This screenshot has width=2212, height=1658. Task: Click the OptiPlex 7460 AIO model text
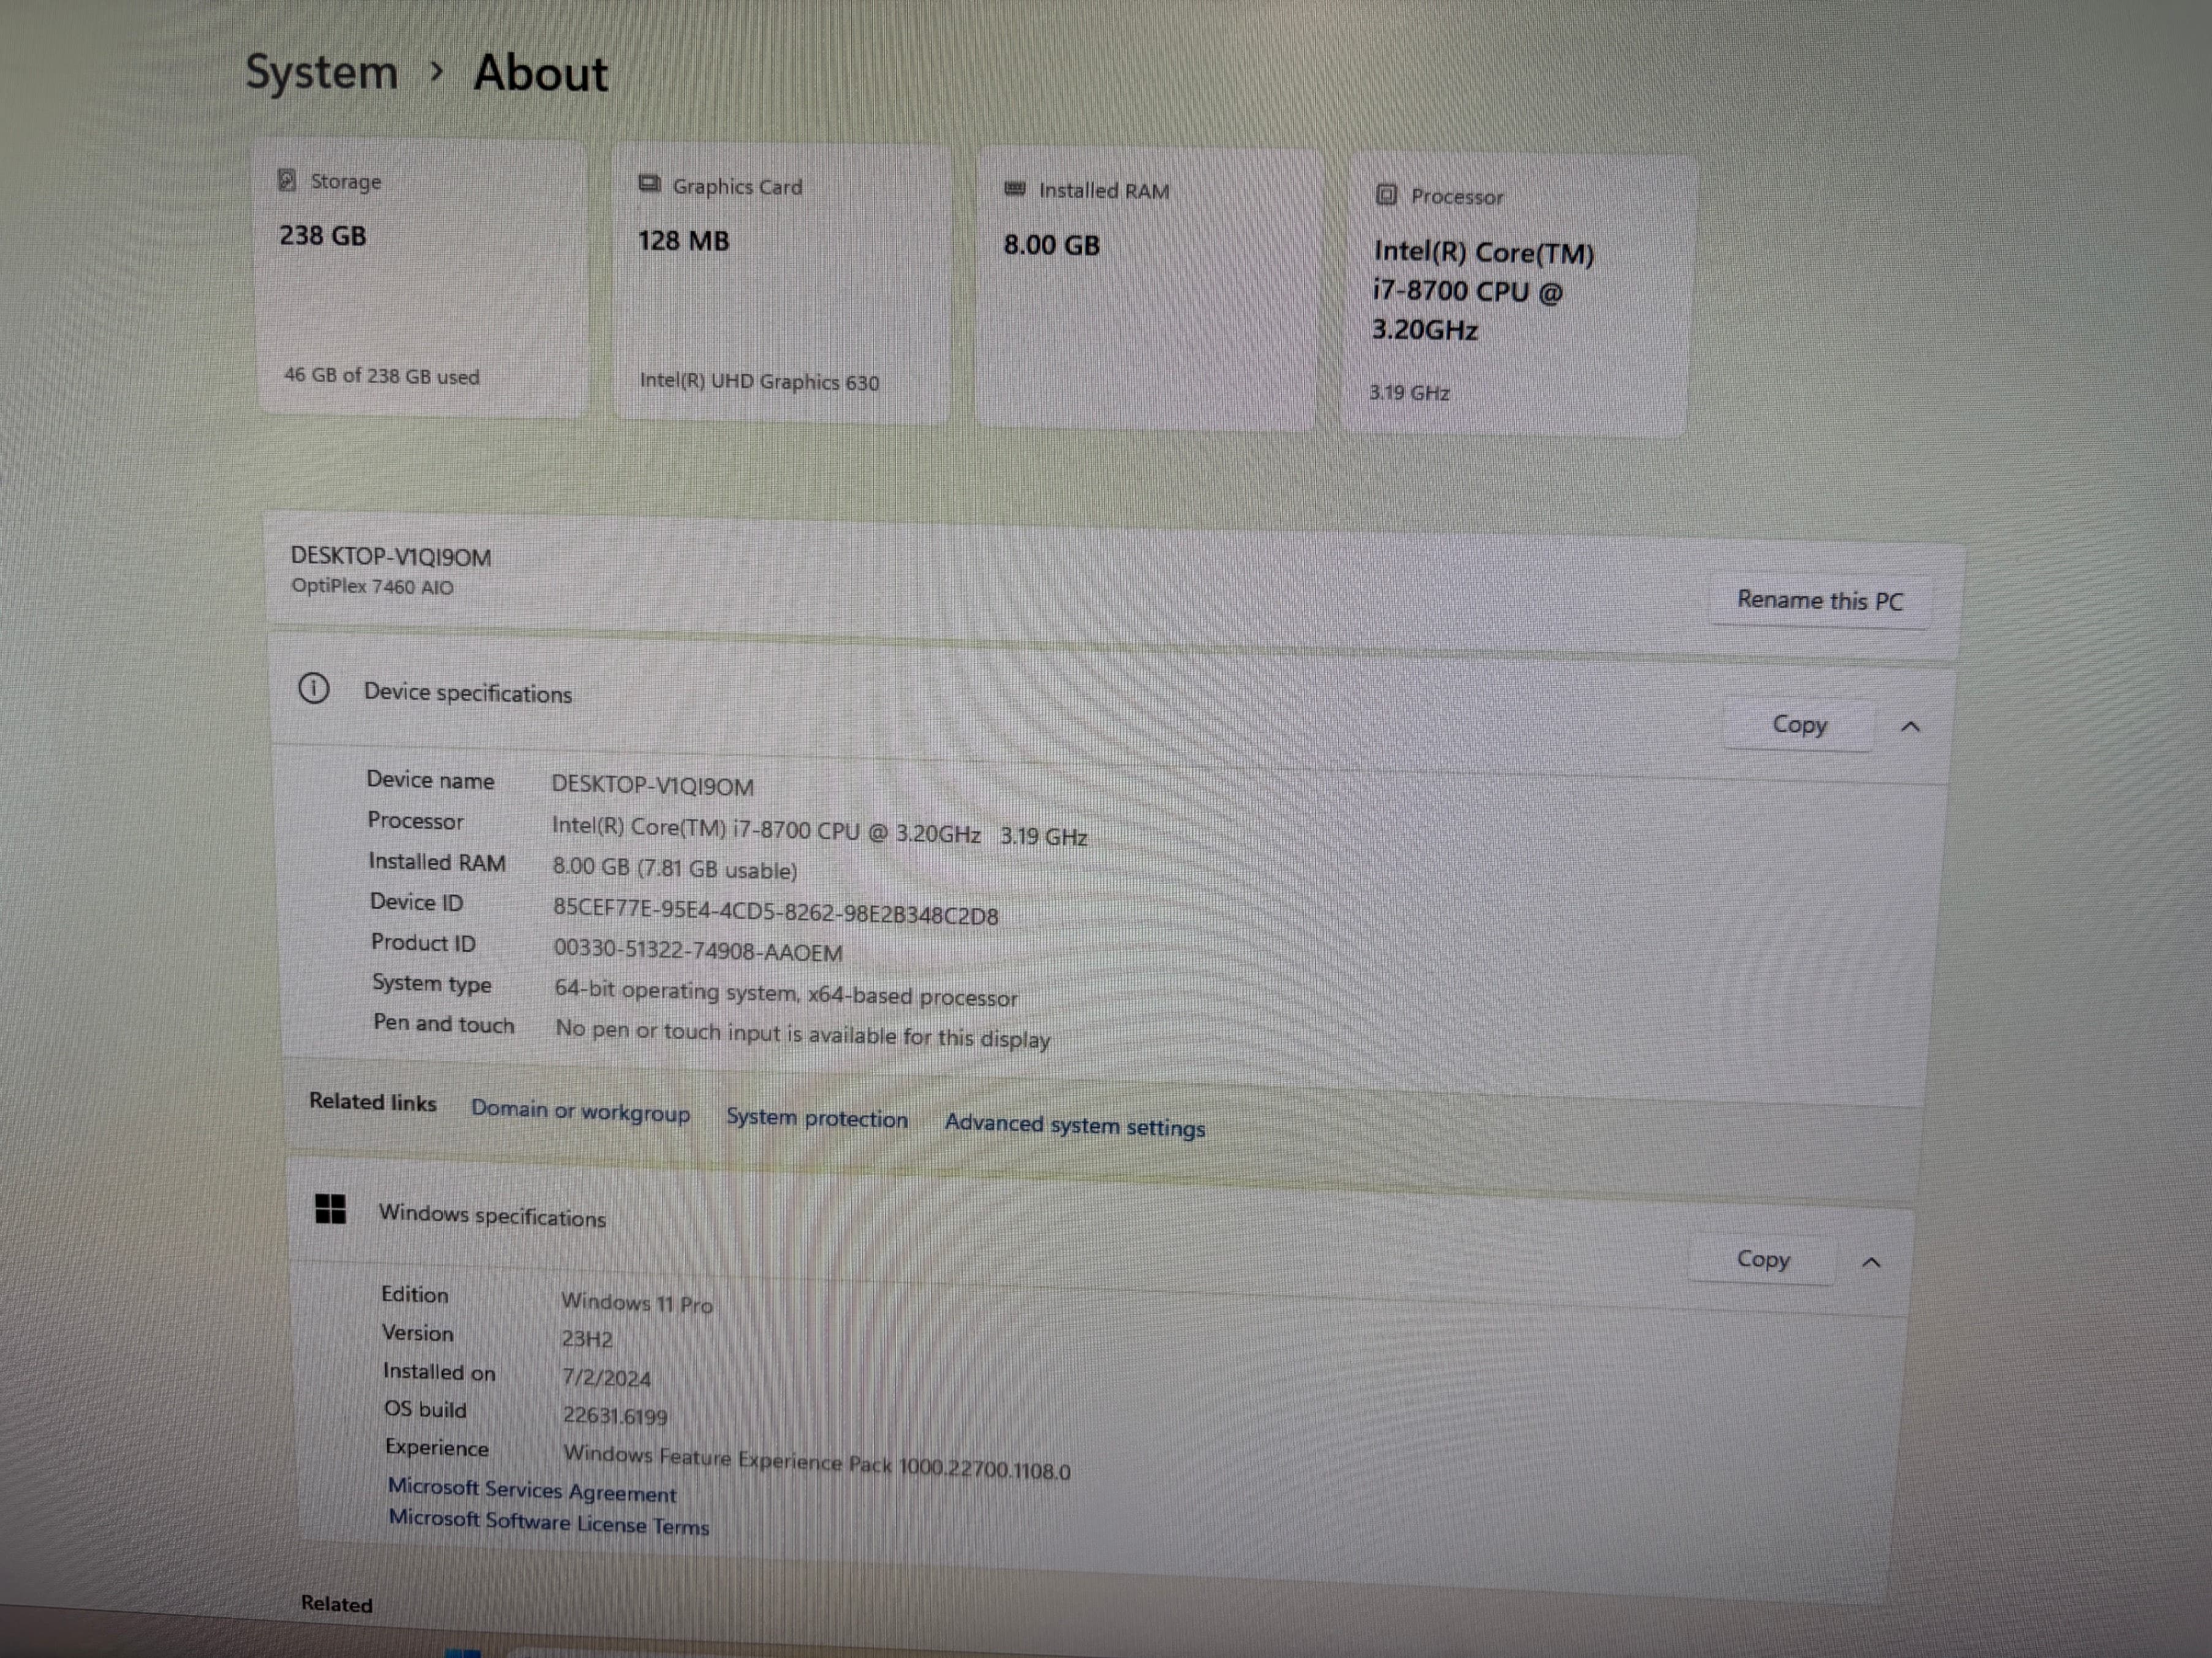(x=372, y=587)
